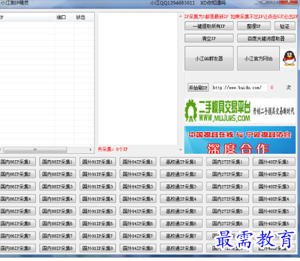The height and width of the screenshot is (261, 300).
Task: Open 小江QQ群发器
Action: 209,58
